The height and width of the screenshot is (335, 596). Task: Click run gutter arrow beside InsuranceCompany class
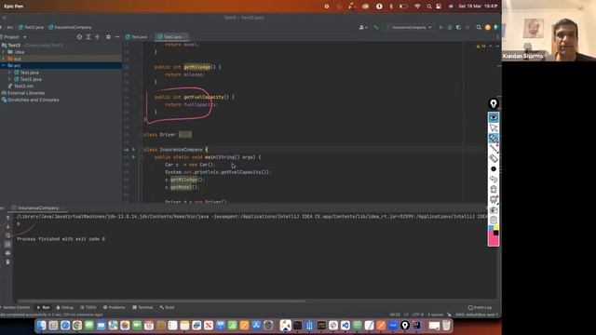tap(133, 150)
